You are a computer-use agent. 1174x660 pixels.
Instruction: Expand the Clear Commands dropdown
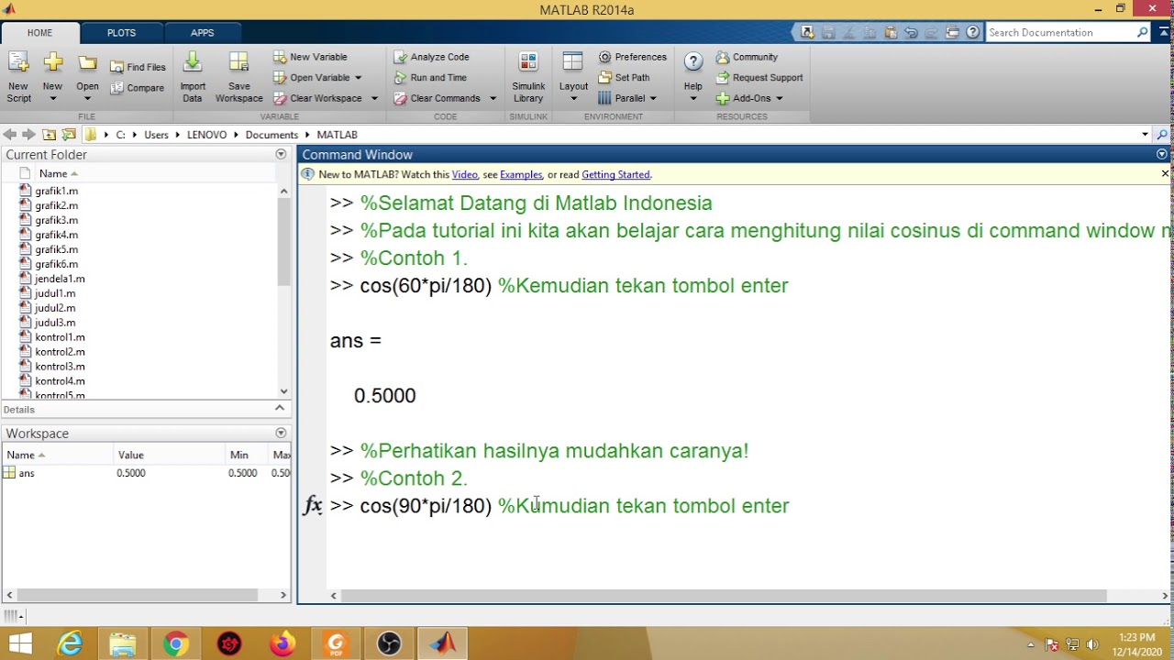[492, 98]
